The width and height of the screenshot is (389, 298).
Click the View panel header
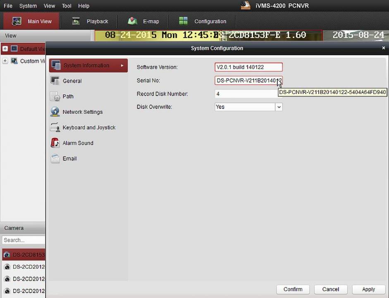coord(45,36)
